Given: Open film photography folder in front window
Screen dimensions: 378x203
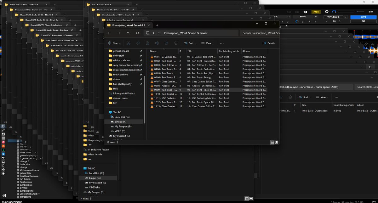Looking at the screenshot, I should click(x=122, y=84).
